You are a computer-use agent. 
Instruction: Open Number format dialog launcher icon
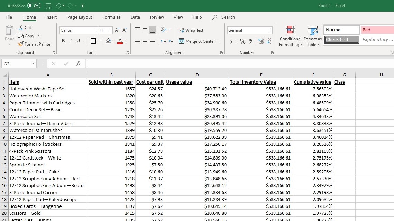point(272,53)
